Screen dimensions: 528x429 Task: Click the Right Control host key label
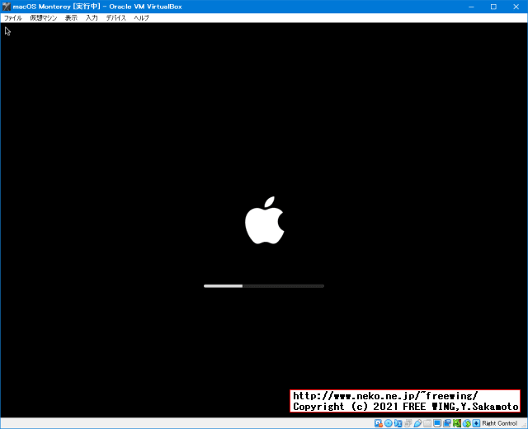pos(499,423)
